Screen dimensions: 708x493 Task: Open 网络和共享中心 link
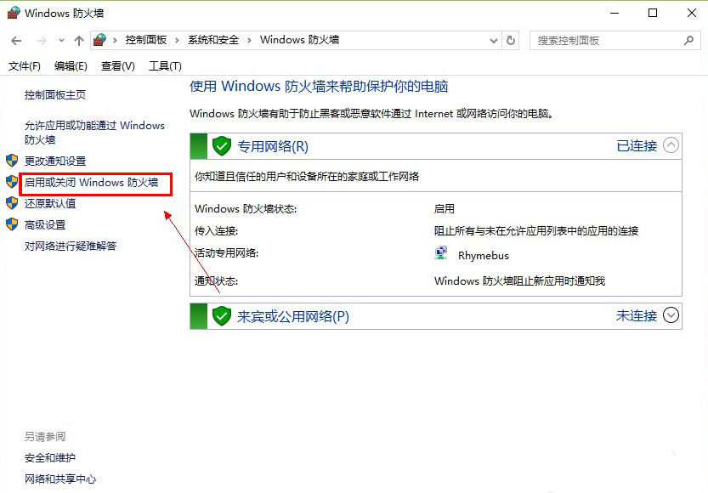60,479
